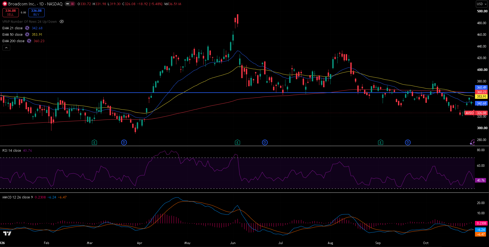Image resolution: width=489 pixels, height=247 pixels.
Task: Click the 326.08 BUY button
Action: [x=36, y=13]
